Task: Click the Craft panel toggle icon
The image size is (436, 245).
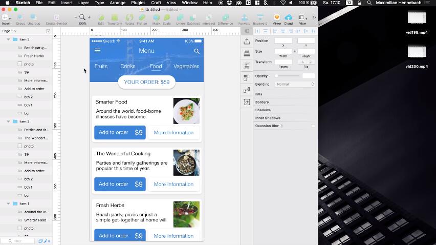Action: tap(247, 31)
